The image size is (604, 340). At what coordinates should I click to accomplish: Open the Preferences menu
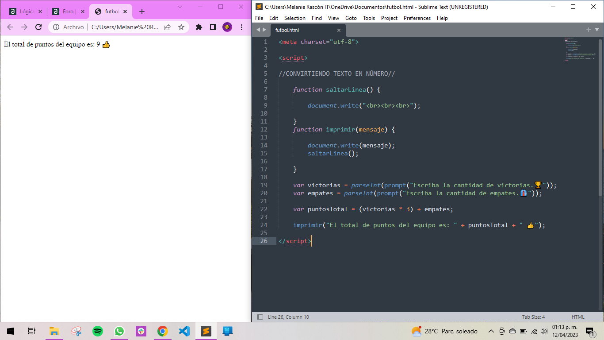(x=417, y=18)
